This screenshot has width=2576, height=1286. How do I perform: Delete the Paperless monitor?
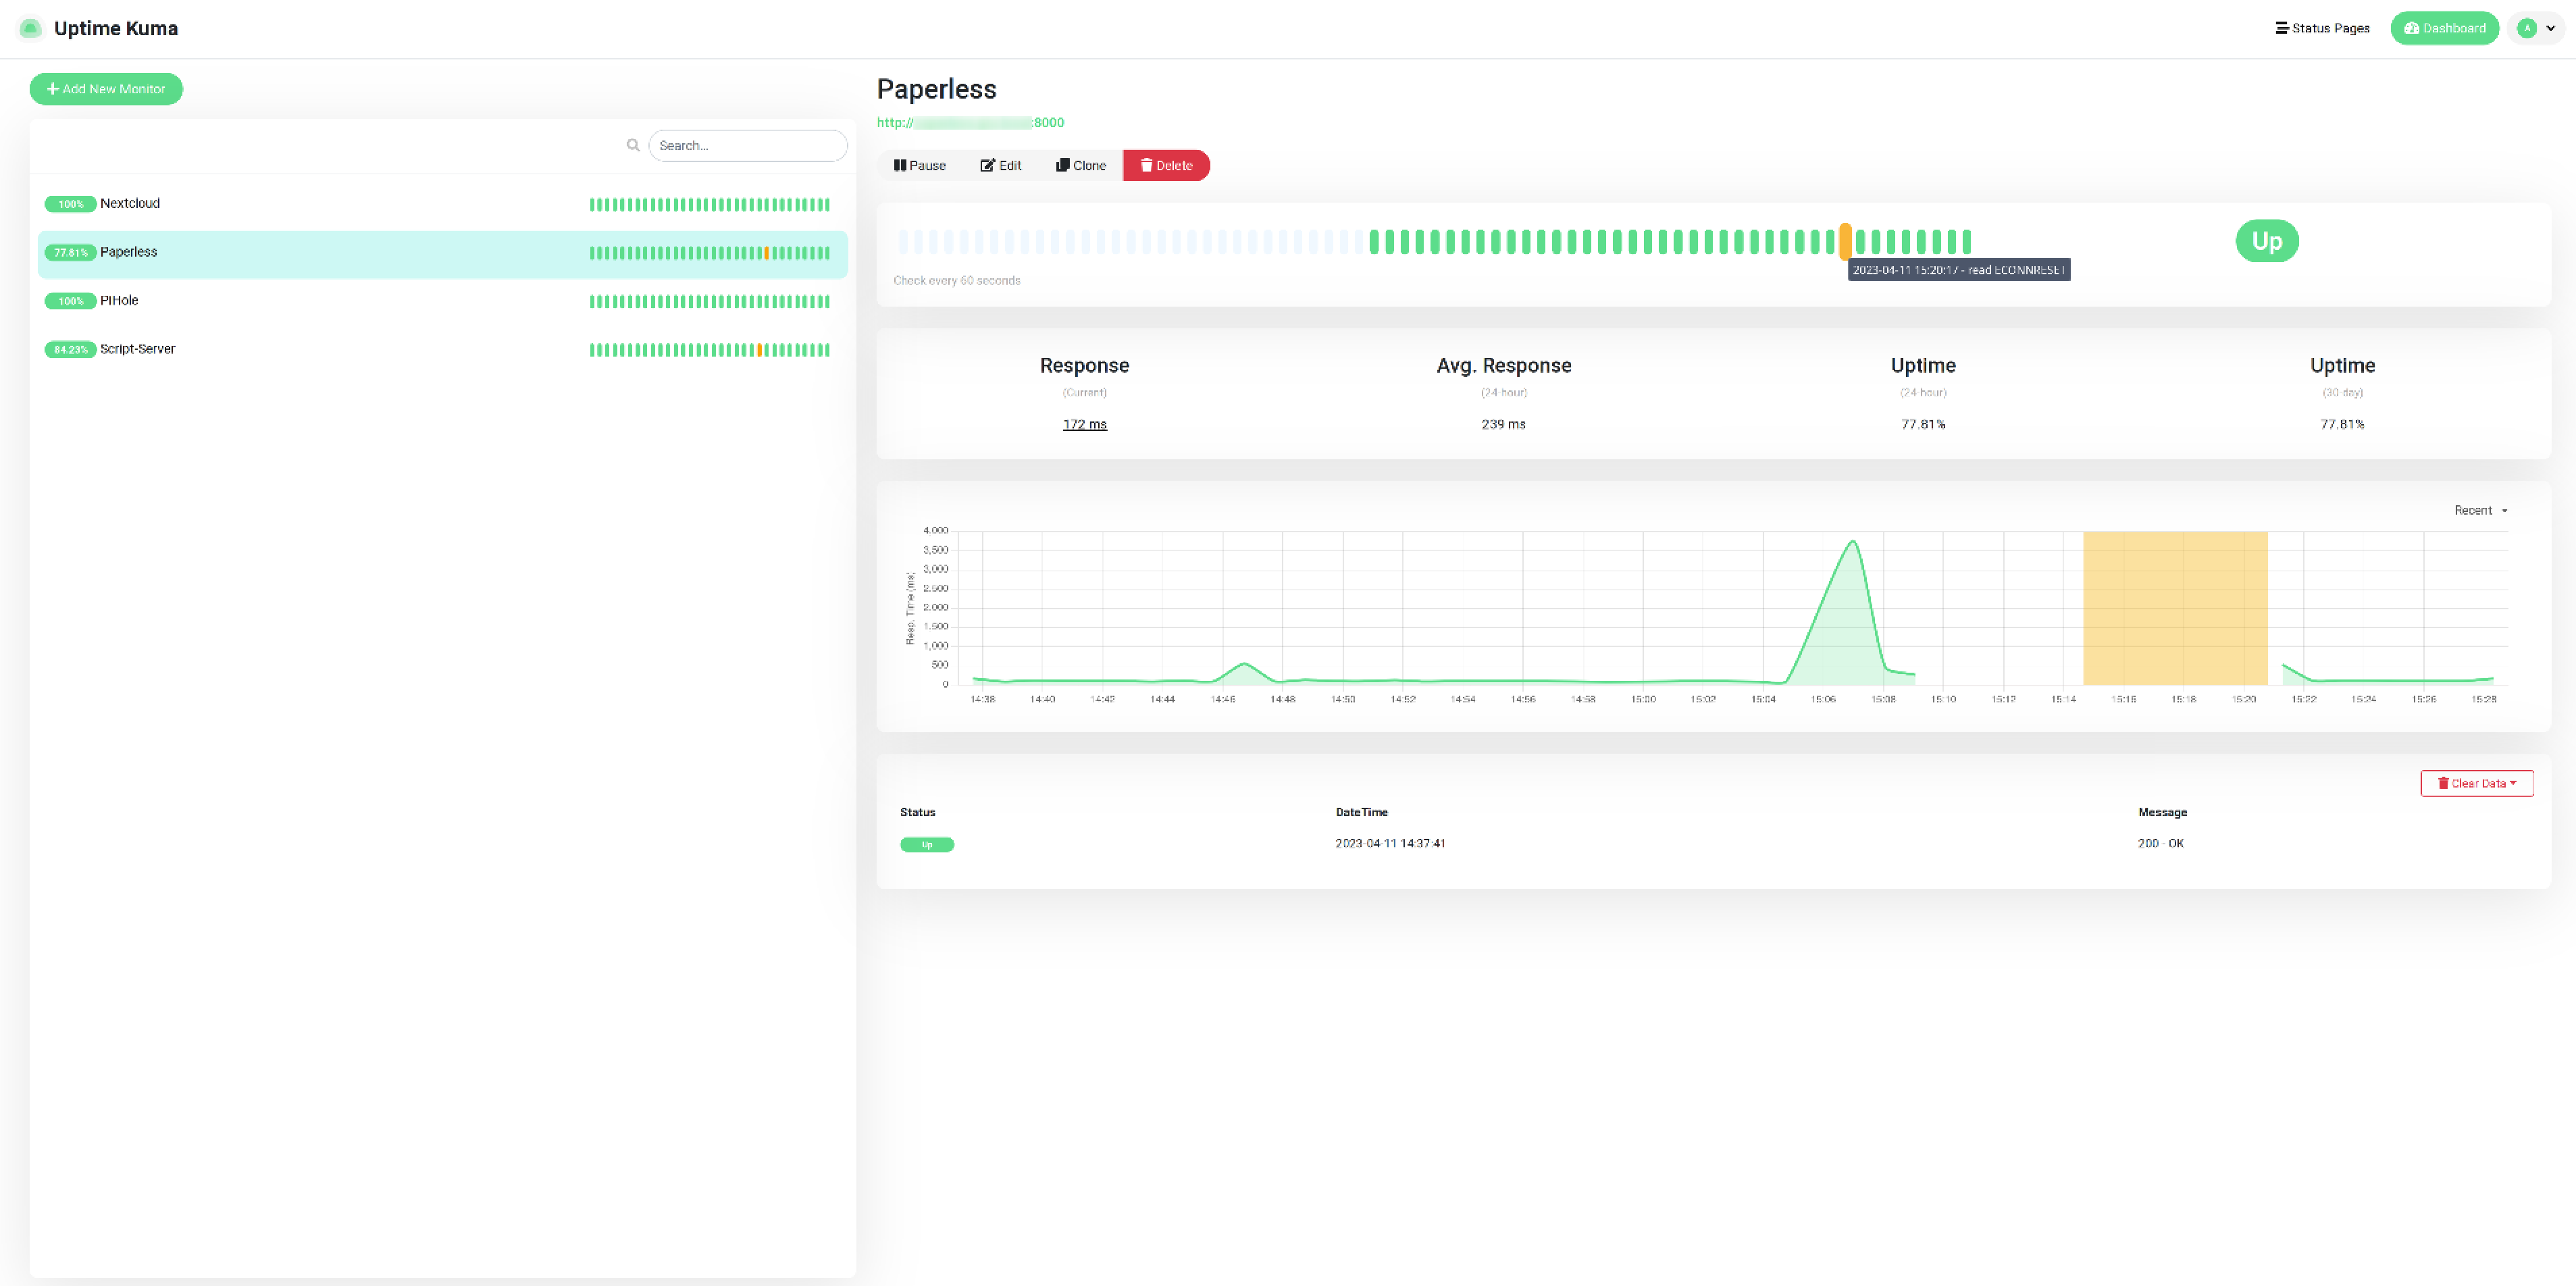[x=1166, y=165]
